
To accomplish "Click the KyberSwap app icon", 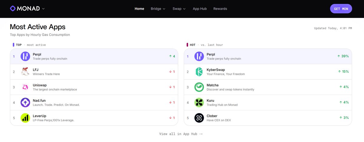I will tap(199, 72).
